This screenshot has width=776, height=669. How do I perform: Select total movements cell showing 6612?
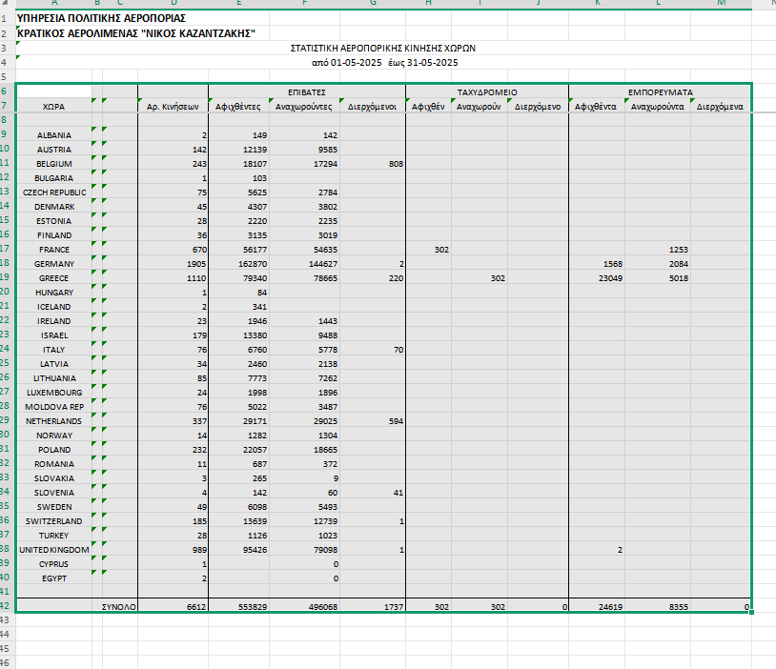click(173, 606)
